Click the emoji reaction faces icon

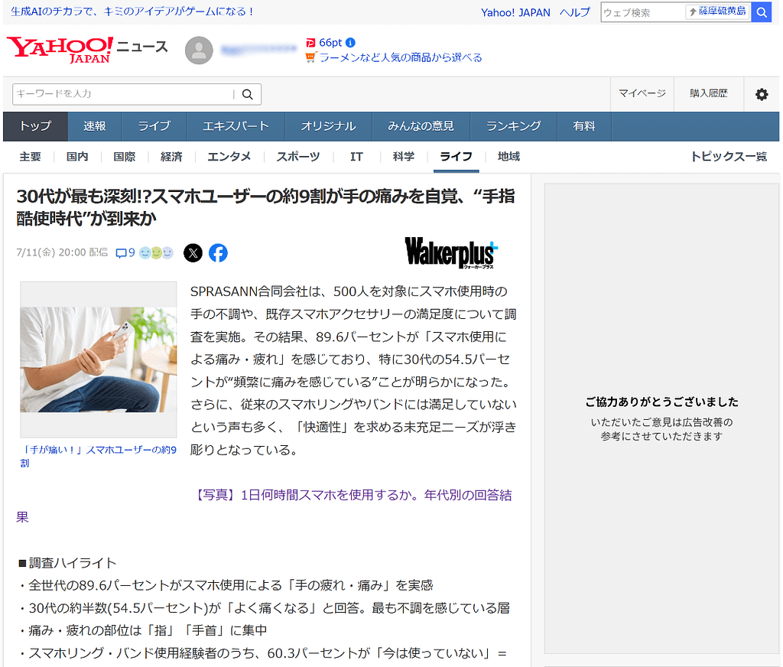[x=156, y=253]
